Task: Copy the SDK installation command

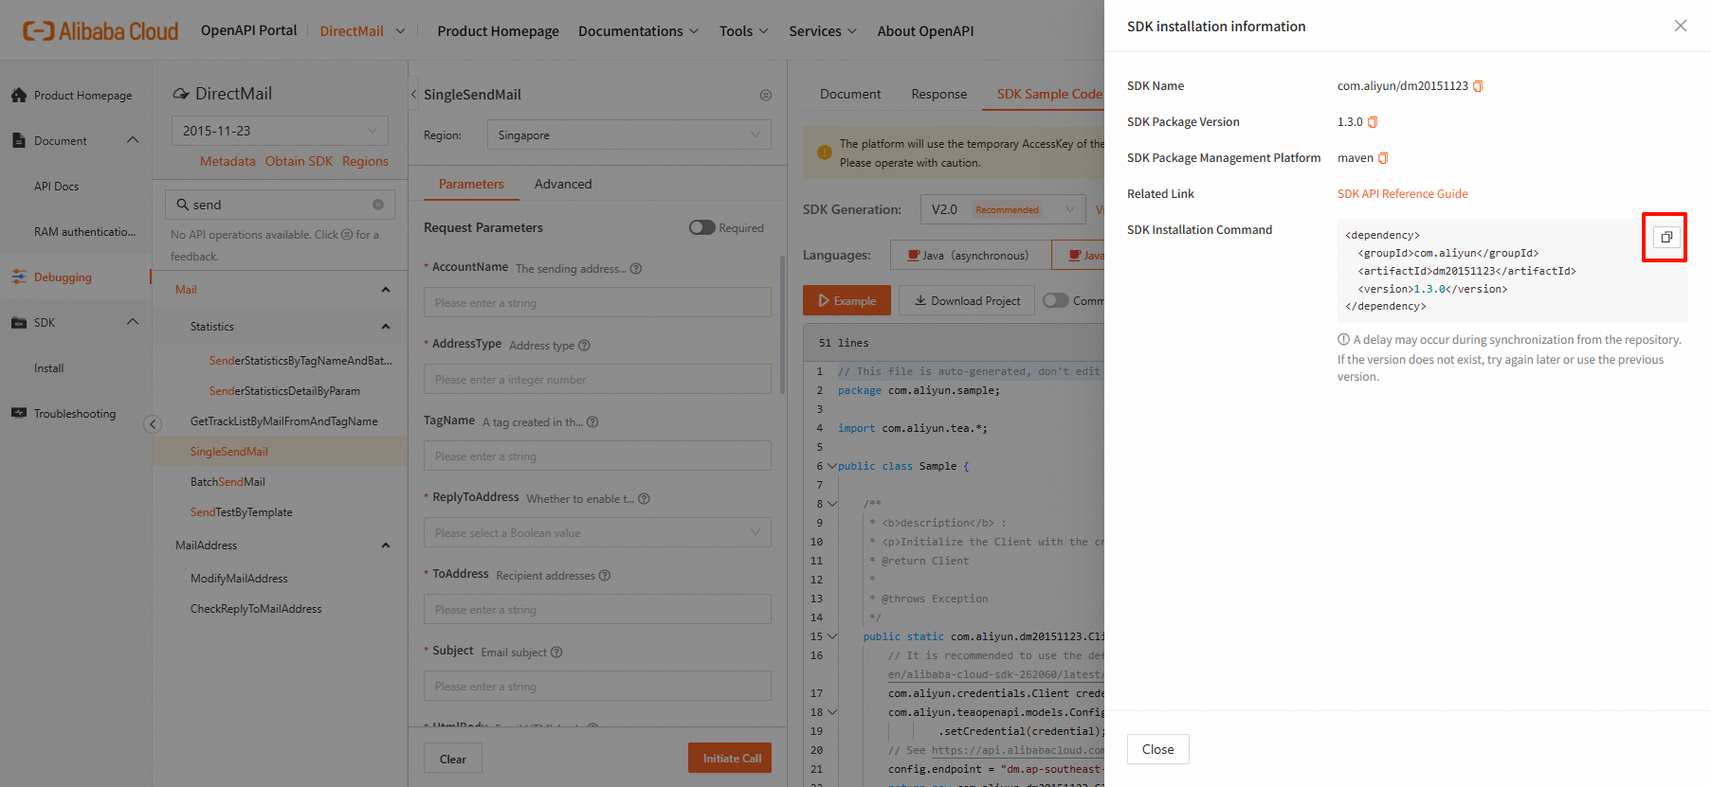Action: click(1665, 237)
